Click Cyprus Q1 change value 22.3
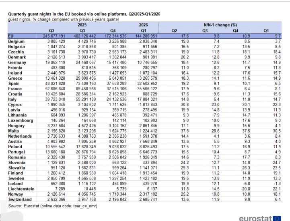Viewport: 290px width, 221px height. coord(277,105)
